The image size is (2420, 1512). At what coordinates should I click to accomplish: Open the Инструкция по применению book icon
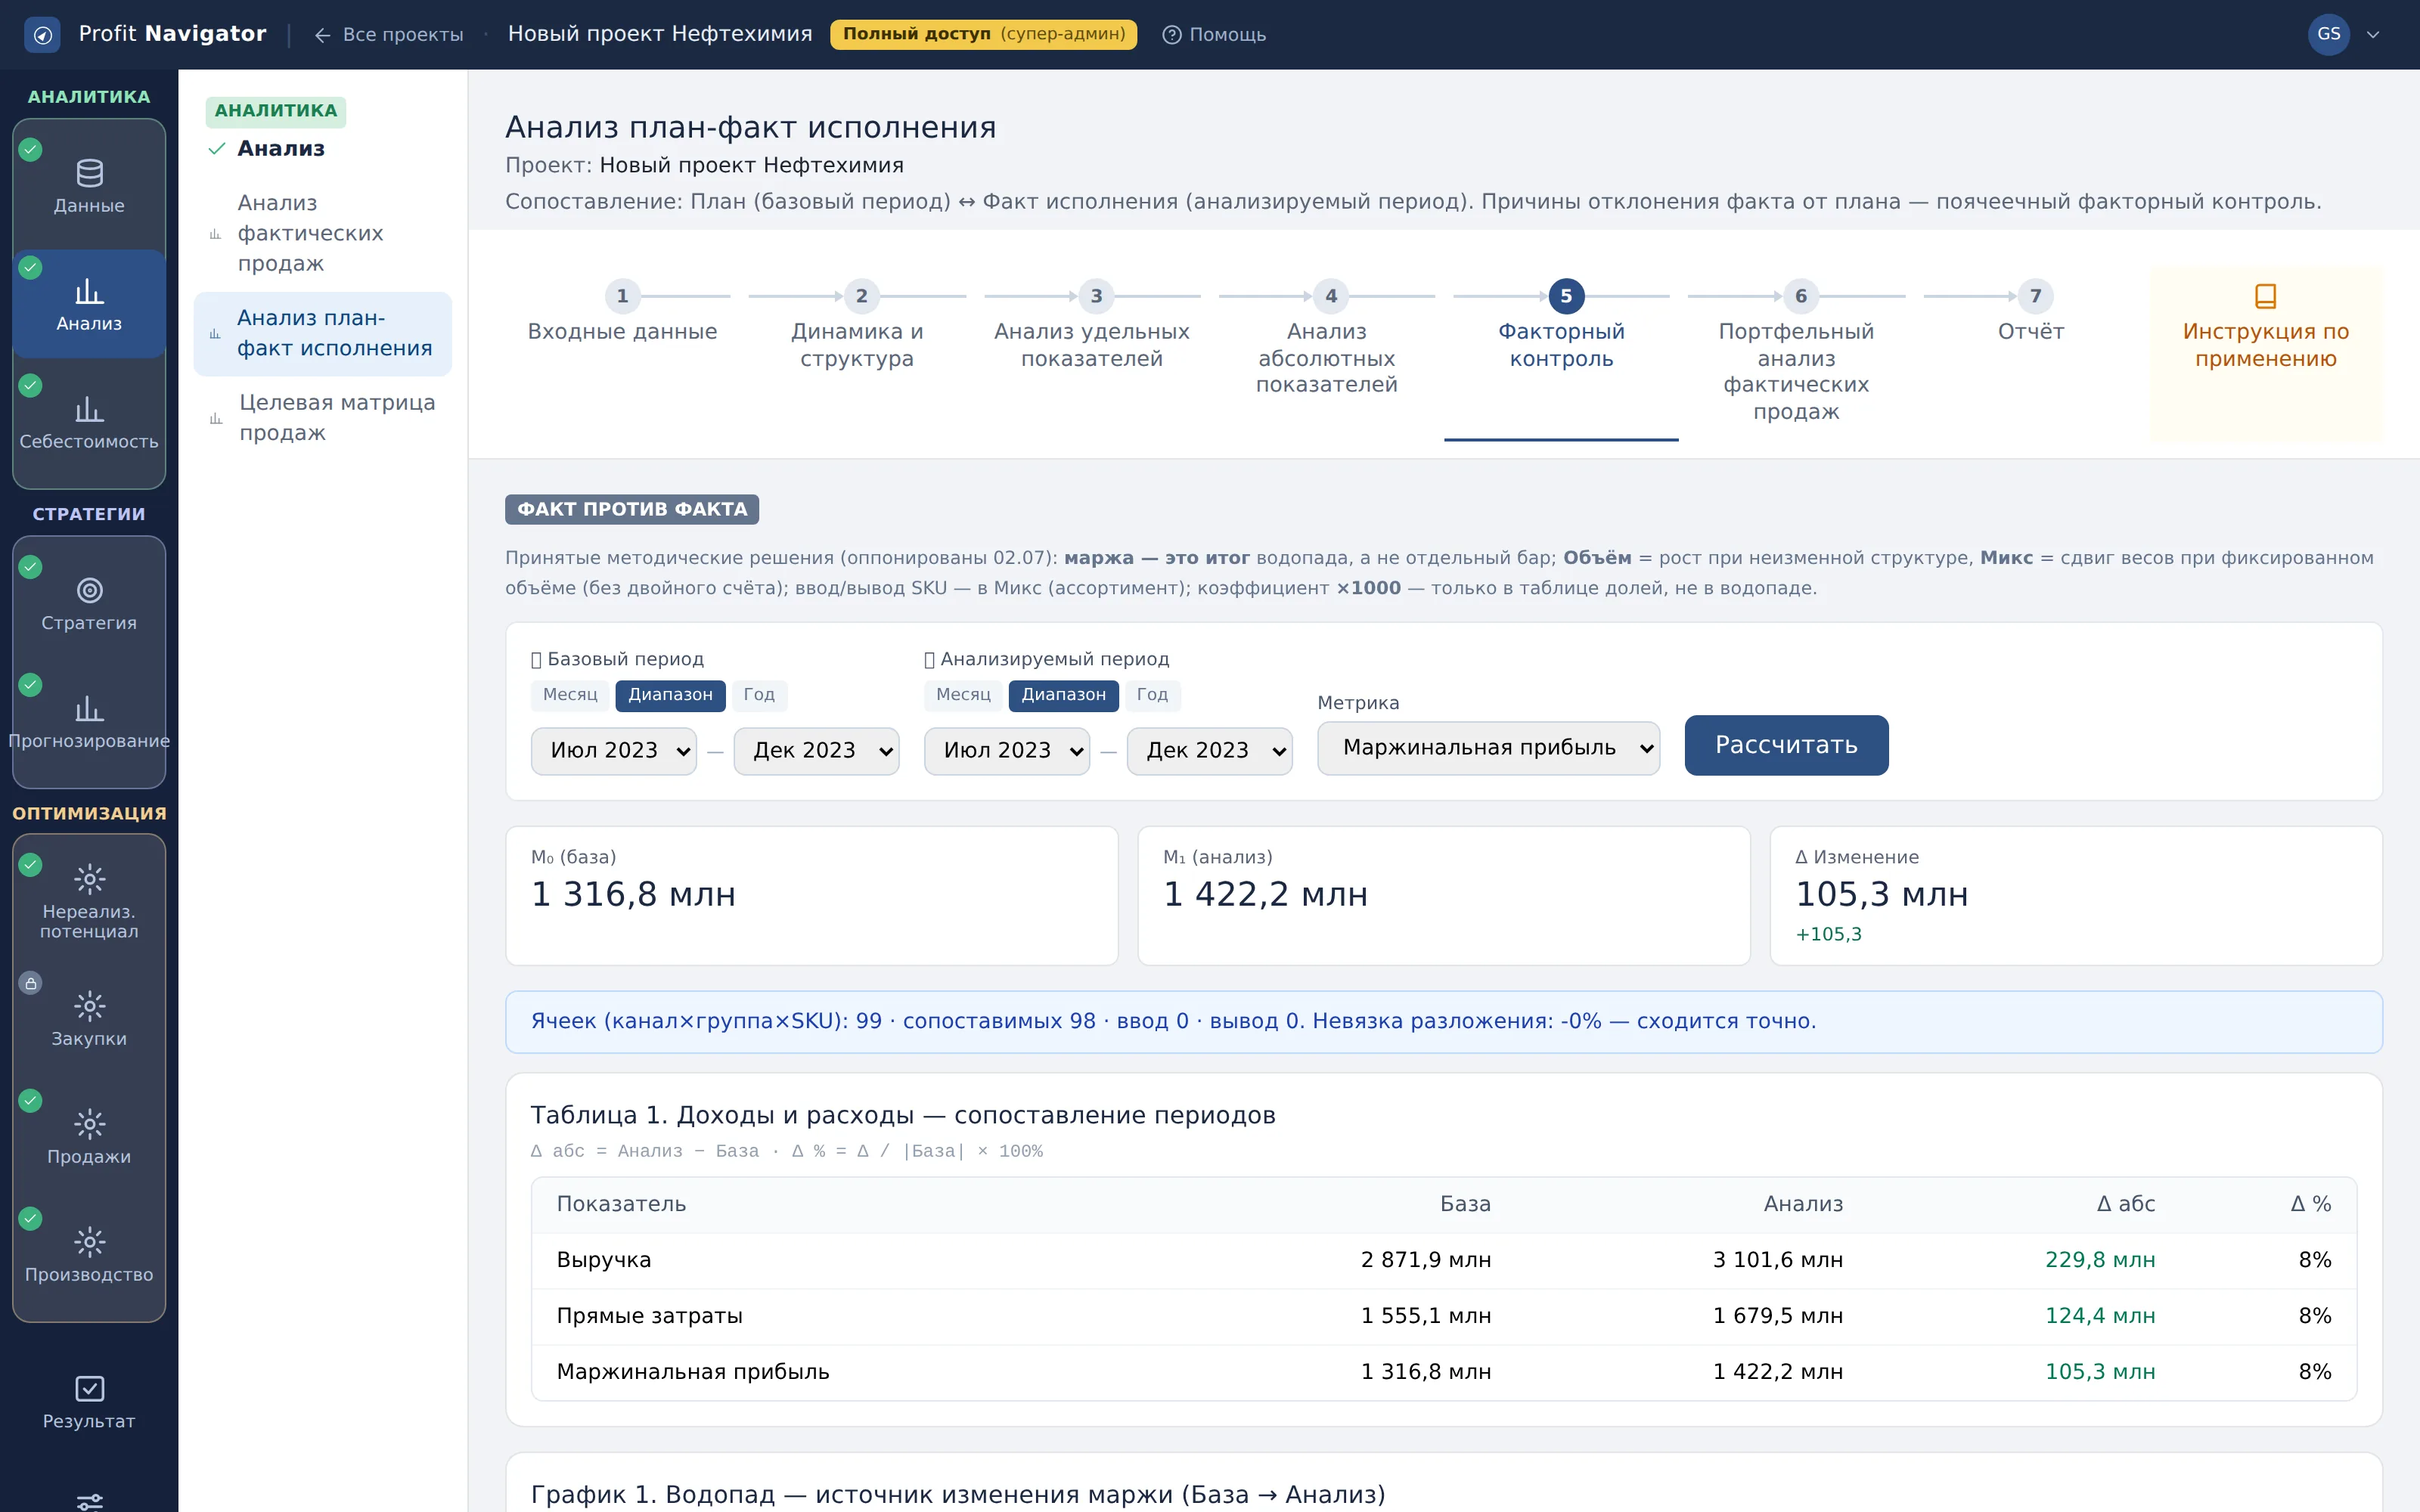pyautogui.click(x=2265, y=296)
